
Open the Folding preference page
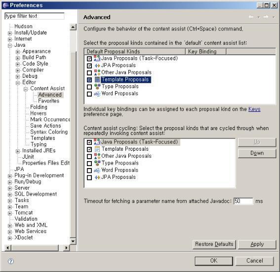pos(39,107)
